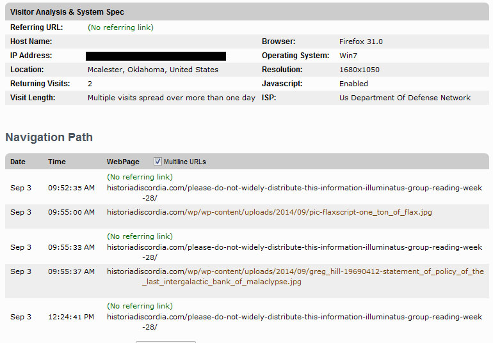Click the redacted IP Address value
Image resolution: width=493 pixels, height=343 pixels.
156,56
